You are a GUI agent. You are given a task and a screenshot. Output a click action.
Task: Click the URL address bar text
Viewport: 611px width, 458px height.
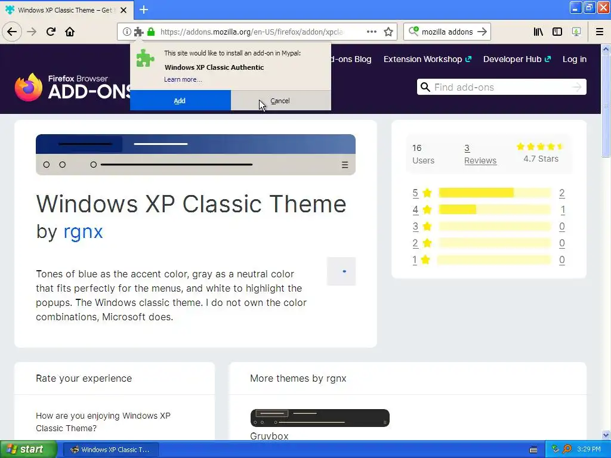tap(251, 32)
